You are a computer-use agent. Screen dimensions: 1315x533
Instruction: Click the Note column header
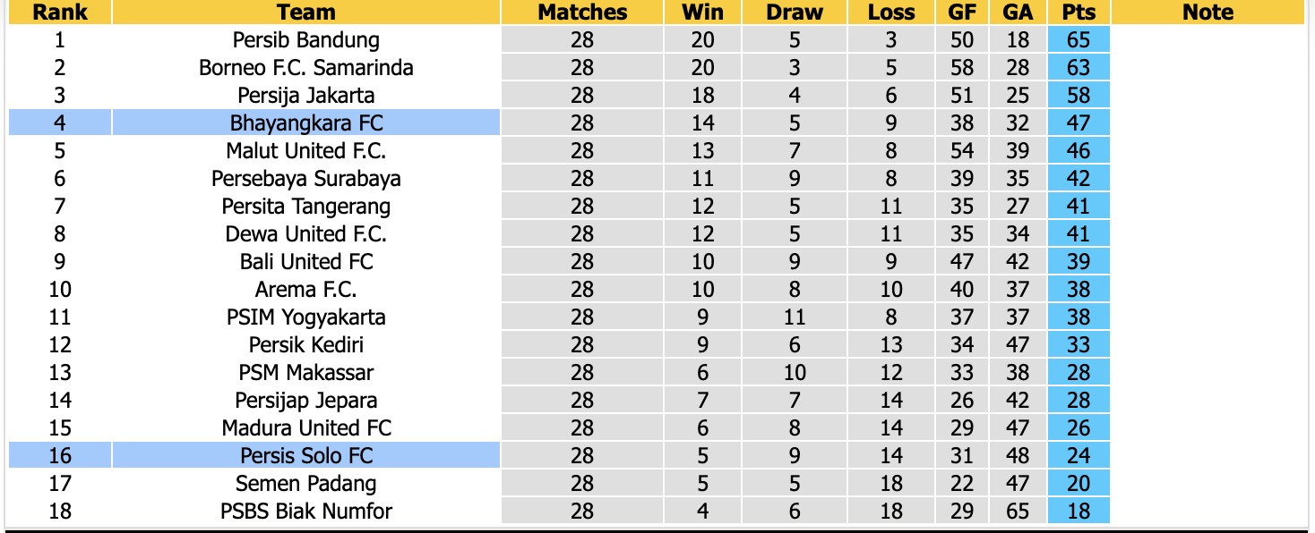click(x=1208, y=13)
